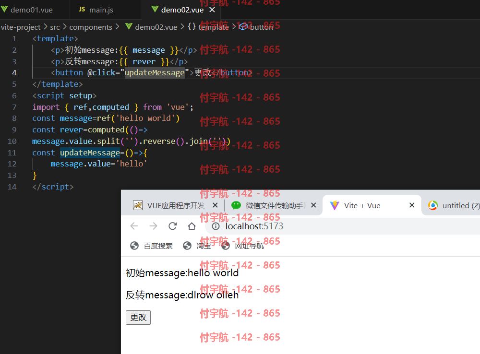
Task: Open components in the breadcrumb path
Action: (x=91, y=27)
